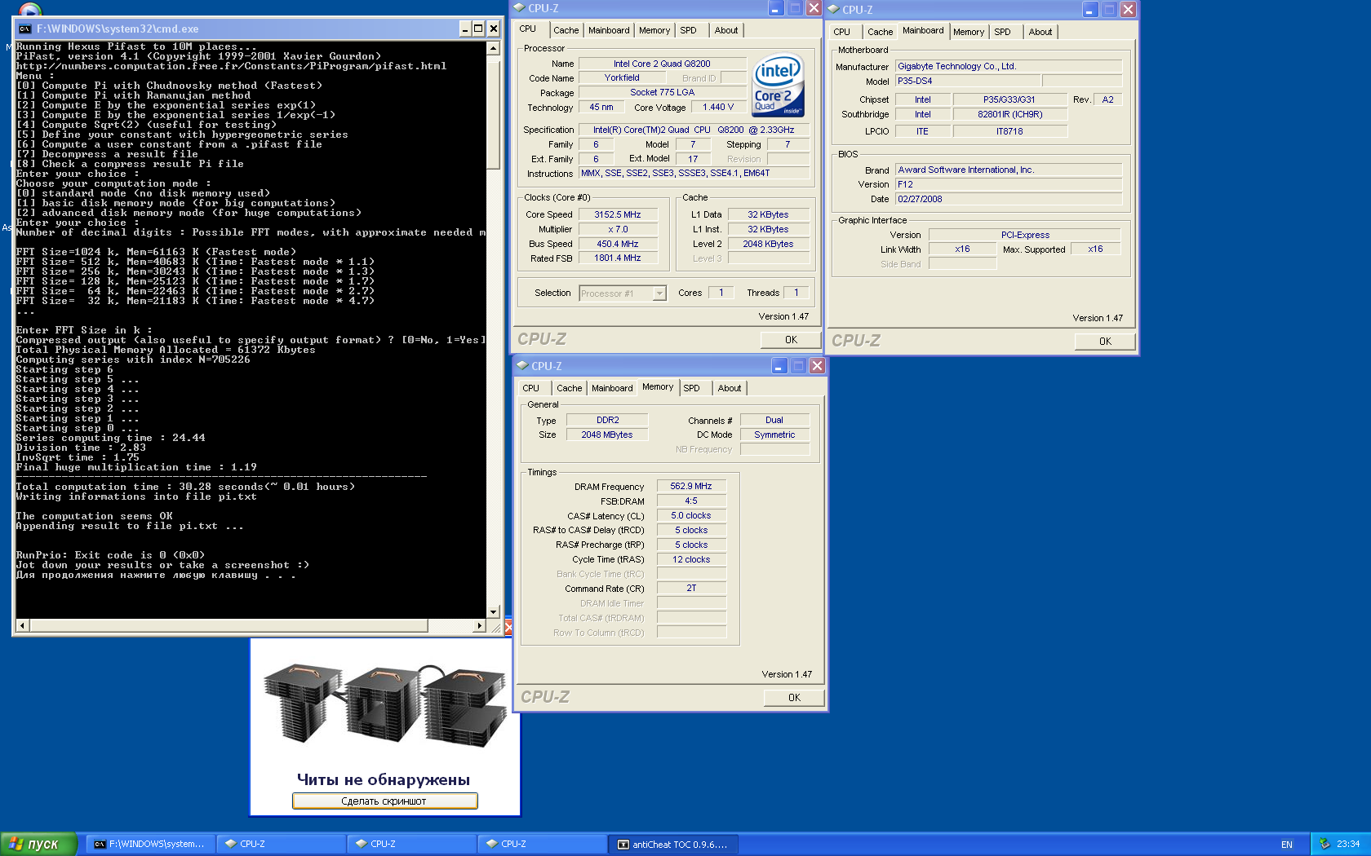Click DRAM Frequency value 562.9 MHz
The height and width of the screenshot is (856, 1371).
click(691, 486)
